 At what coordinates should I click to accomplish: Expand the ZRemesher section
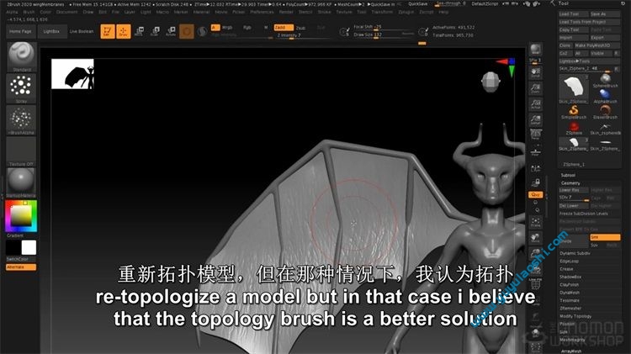click(570, 309)
